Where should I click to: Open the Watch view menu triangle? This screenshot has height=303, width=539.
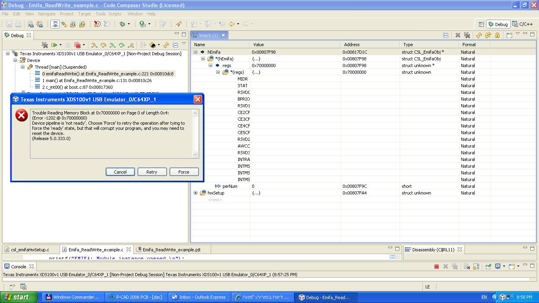click(518, 34)
